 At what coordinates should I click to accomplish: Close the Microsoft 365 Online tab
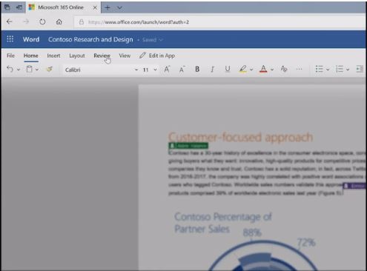pos(95,7)
